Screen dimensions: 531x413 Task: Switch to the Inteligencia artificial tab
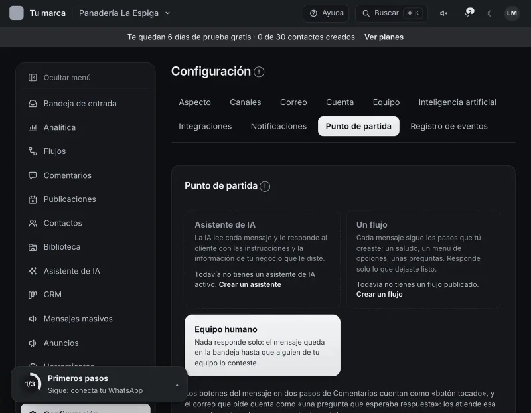tap(457, 102)
